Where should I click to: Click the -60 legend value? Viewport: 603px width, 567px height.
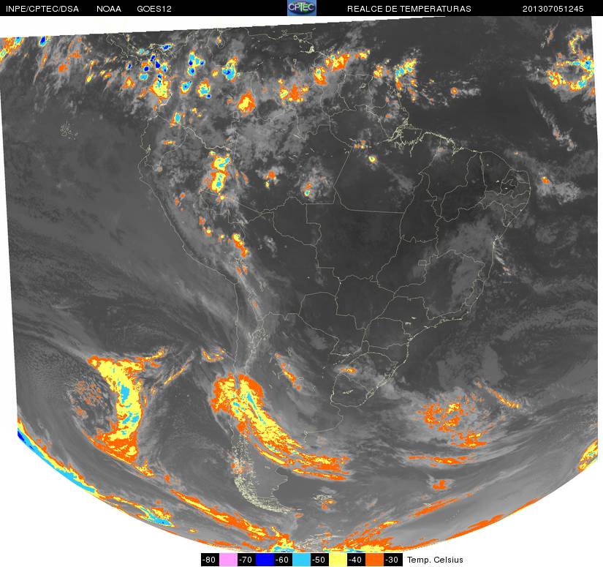click(x=284, y=560)
